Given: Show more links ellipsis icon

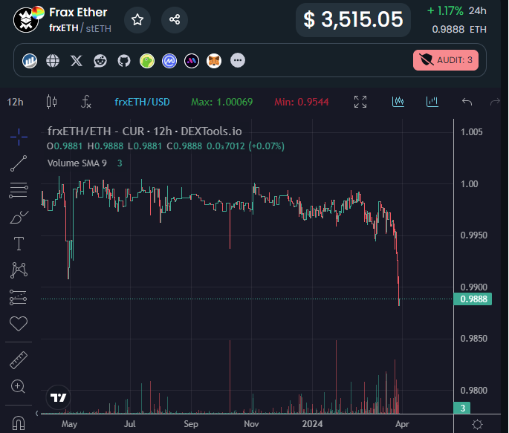Looking at the screenshot, I should coord(238,60).
